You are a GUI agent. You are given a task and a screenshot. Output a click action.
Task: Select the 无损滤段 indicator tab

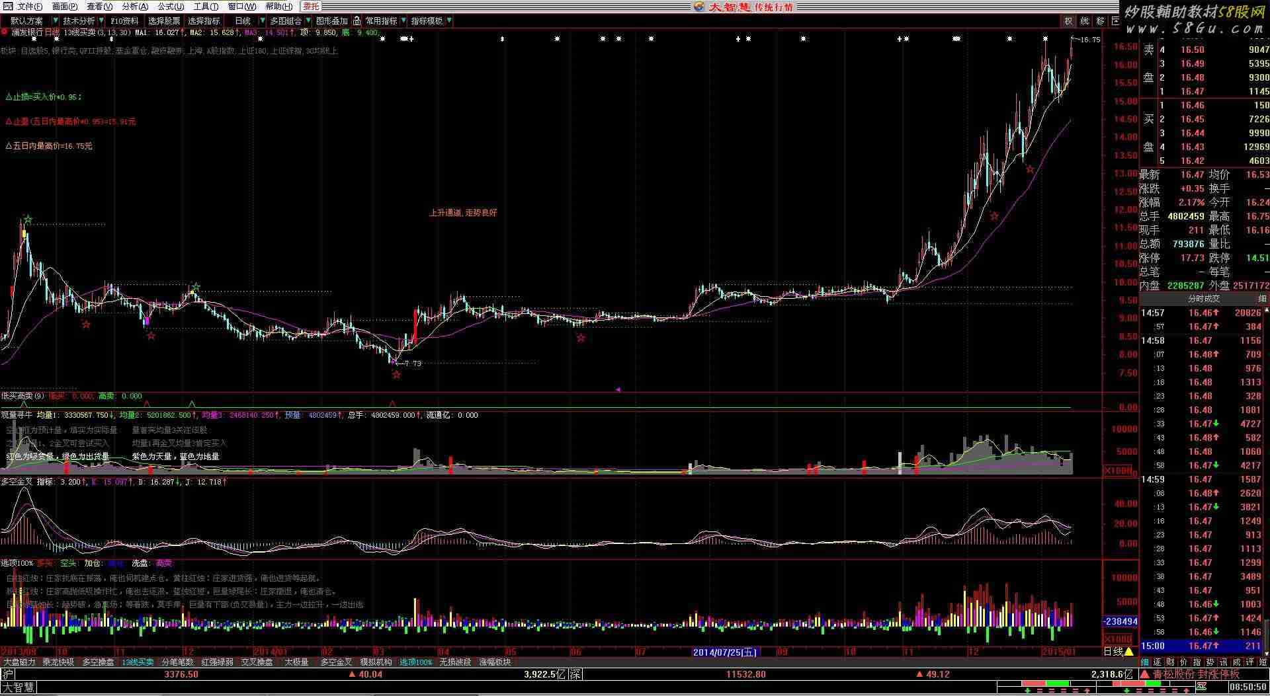click(x=455, y=662)
